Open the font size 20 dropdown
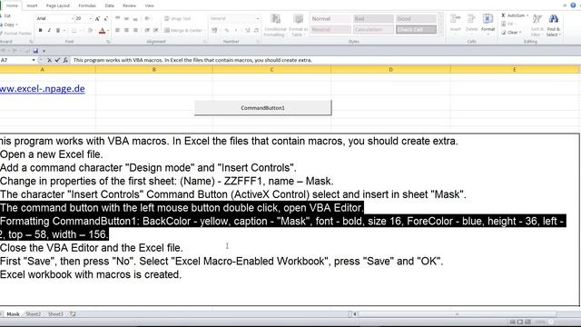The width and height of the screenshot is (581, 327). click(x=91, y=18)
